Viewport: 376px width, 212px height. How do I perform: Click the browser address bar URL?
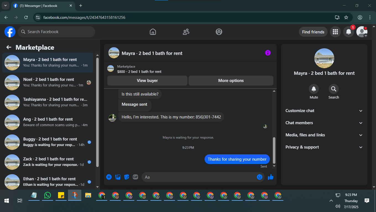[x=84, y=17]
